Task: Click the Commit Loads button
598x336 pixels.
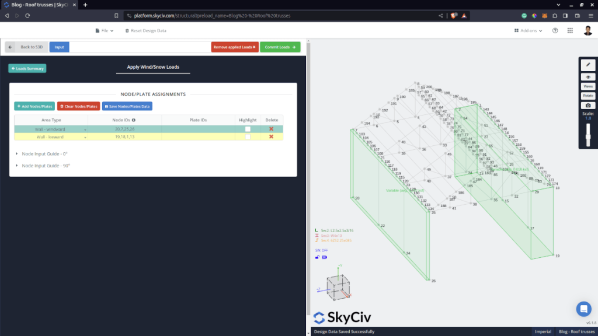Action: [280, 47]
